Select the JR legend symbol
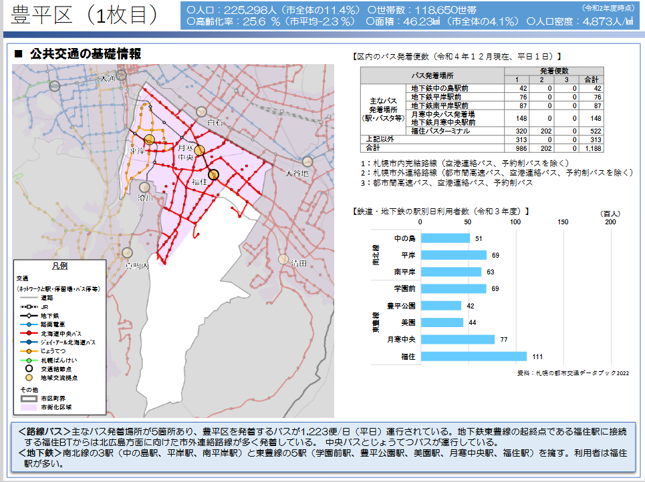 tap(28, 306)
